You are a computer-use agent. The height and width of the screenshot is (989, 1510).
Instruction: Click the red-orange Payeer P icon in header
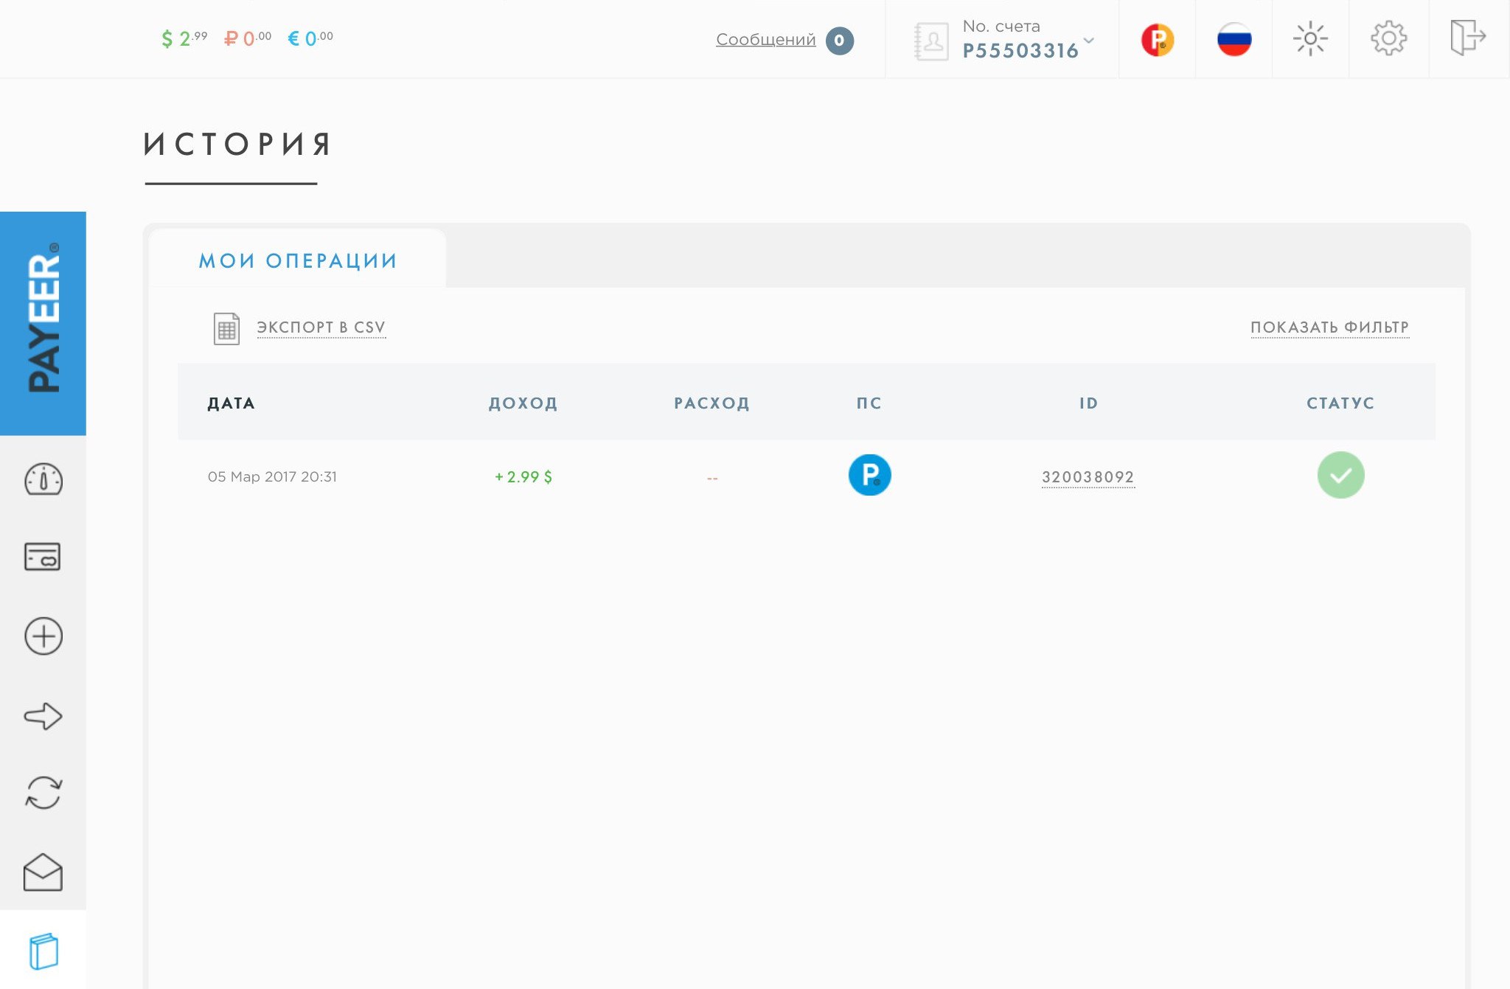pyautogui.click(x=1158, y=39)
